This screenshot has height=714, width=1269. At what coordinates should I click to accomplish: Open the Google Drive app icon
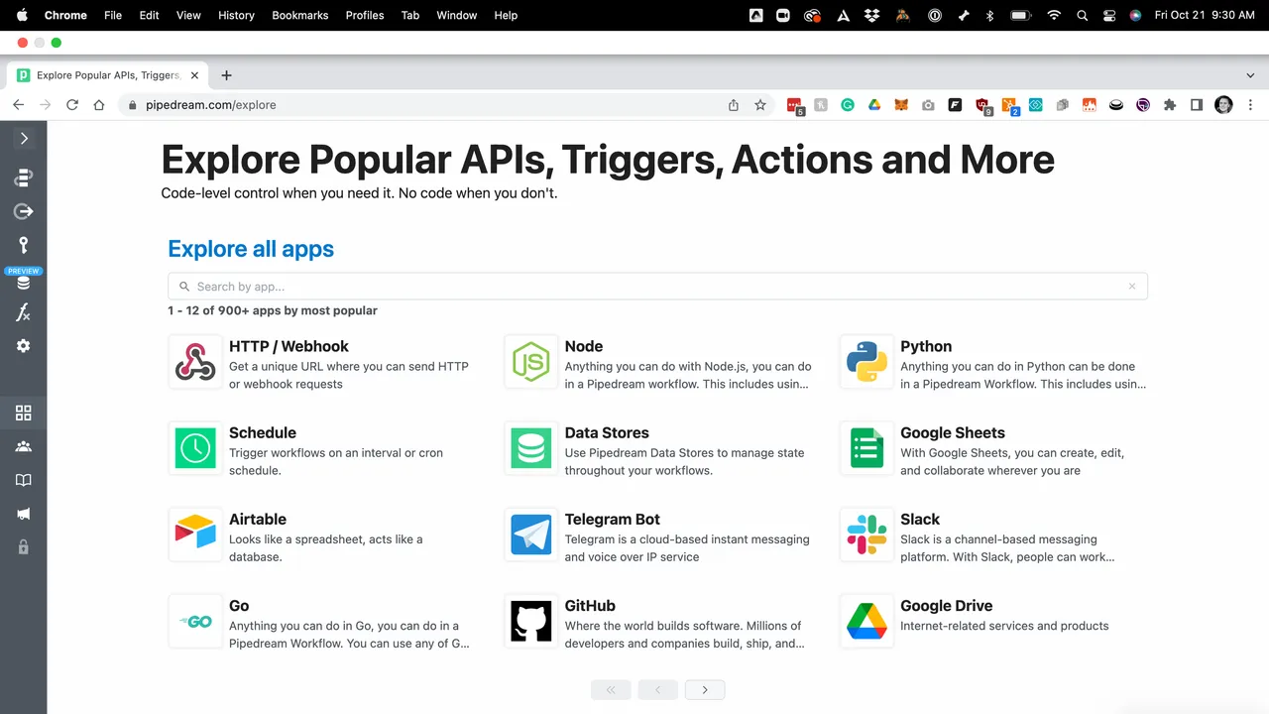[866, 621]
